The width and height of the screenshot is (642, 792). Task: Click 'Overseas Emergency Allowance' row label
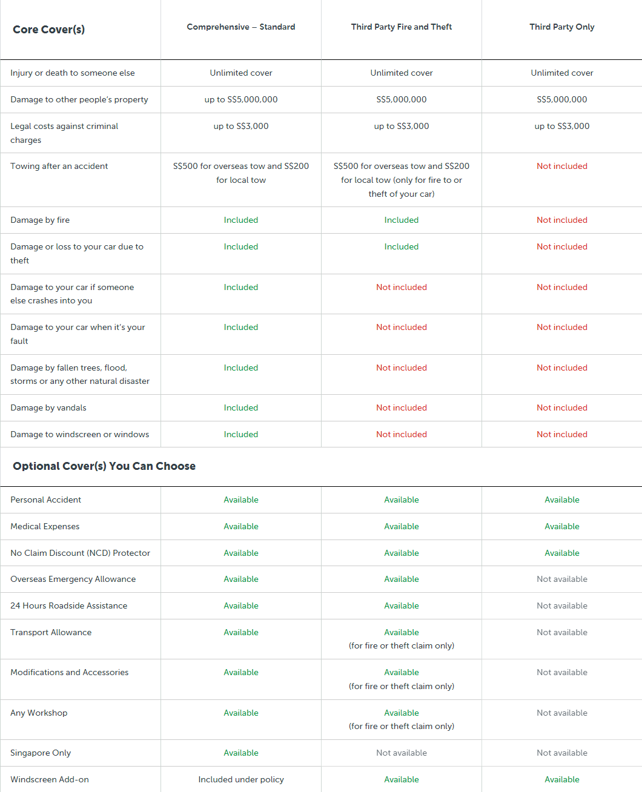click(73, 579)
